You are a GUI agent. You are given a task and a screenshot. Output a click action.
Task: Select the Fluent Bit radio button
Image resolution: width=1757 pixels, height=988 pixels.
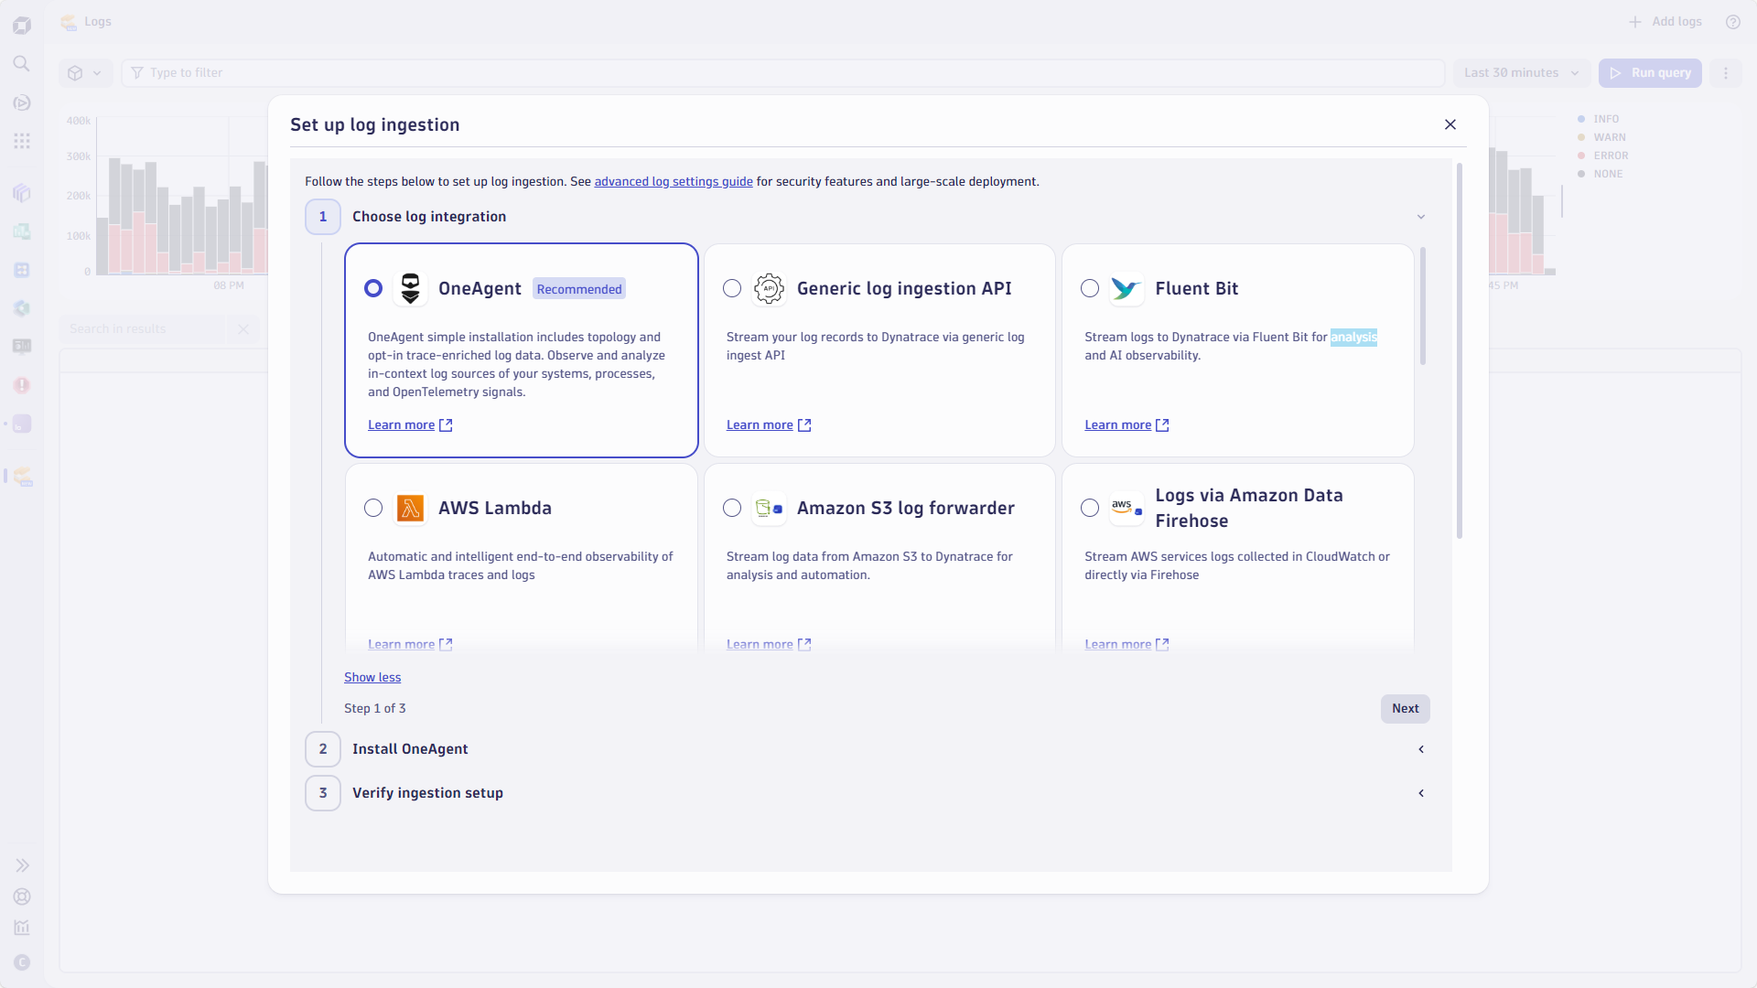click(x=1089, y=287)
